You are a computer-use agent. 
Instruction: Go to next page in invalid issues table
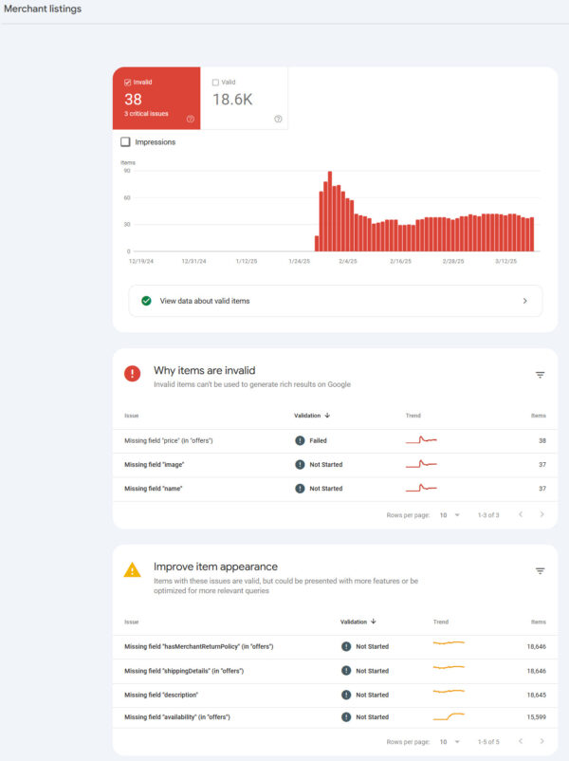[541, 514]
